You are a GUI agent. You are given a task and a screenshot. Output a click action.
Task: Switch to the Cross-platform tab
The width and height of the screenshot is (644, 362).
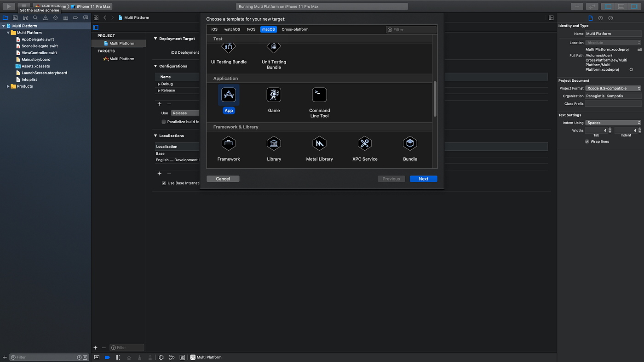click(295, 29)
